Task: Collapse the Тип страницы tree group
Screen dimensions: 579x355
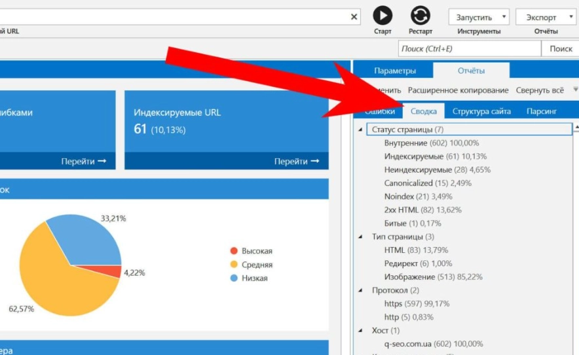Action: (x=360, y=237)
